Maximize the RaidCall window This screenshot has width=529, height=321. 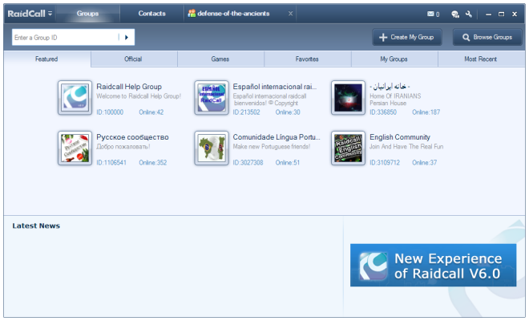(501, 14)
